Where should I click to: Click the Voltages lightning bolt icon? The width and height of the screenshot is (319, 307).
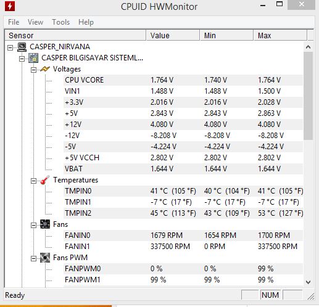[x=45, y=69]
